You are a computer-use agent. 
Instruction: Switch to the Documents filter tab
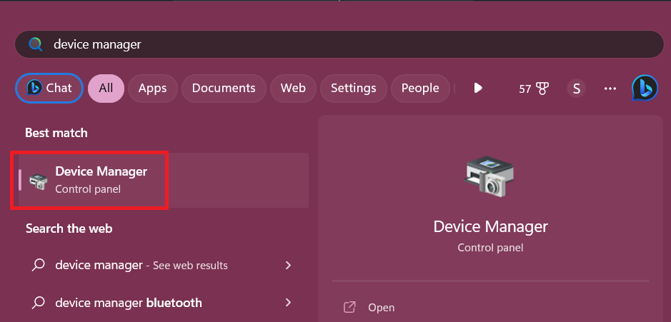click(x=224, y=88)
